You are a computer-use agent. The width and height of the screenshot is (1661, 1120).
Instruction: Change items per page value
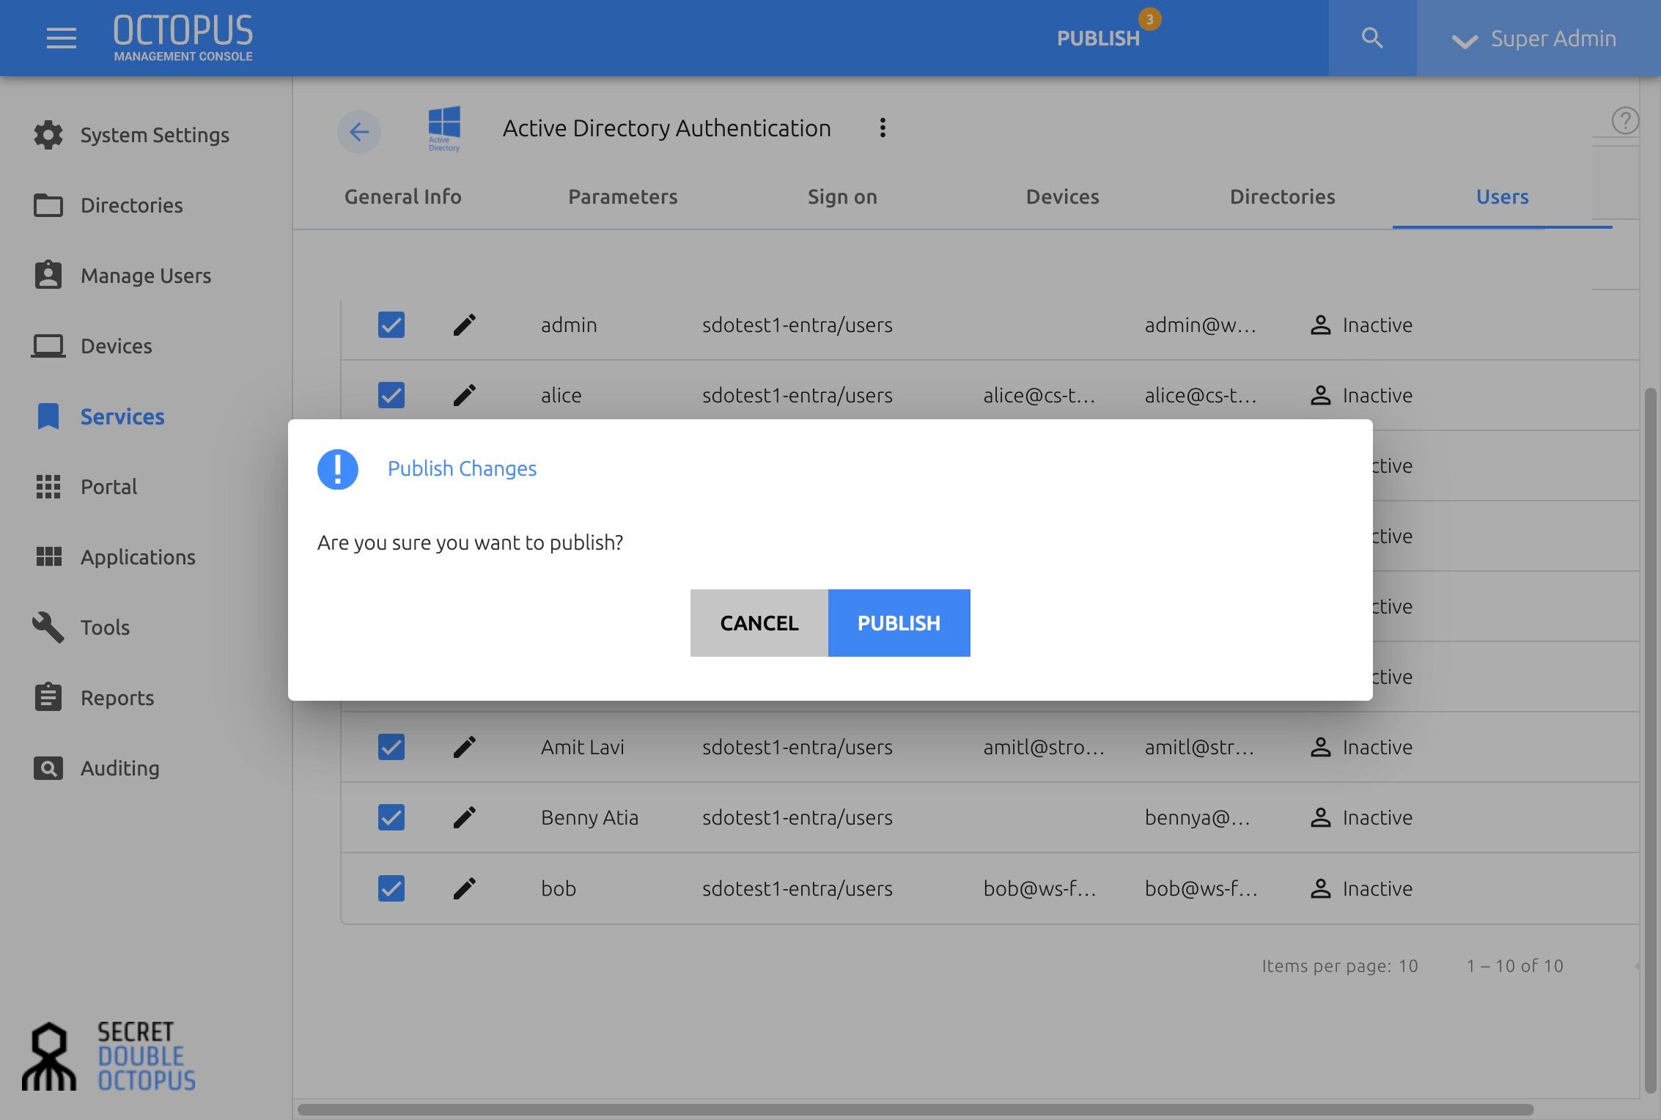click(1408, 966)
